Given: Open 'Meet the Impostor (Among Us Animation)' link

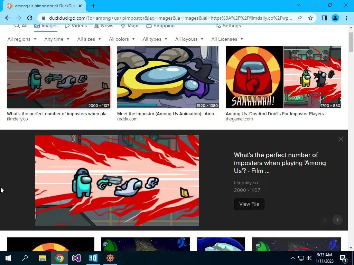Looking at the screenshot, I should (167, 114).
